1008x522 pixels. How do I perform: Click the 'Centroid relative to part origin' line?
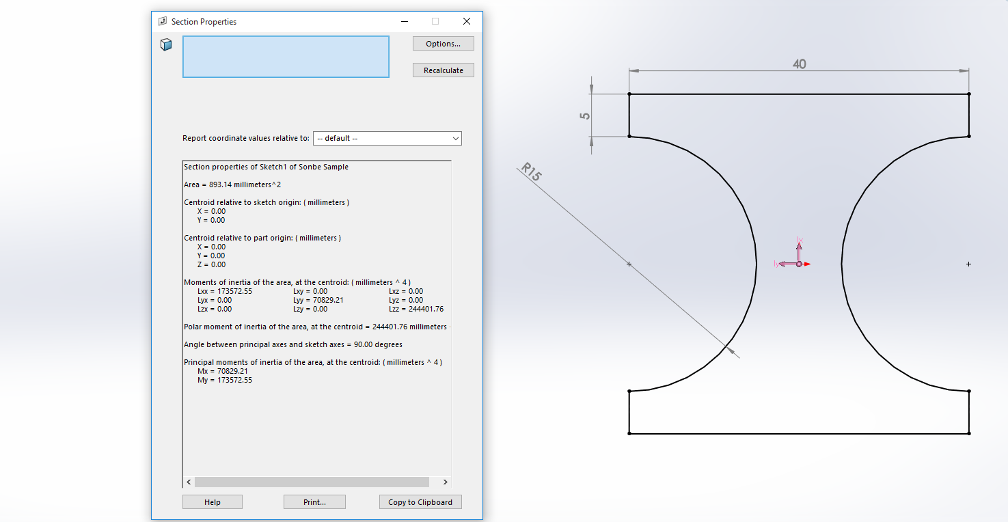point(262,238)
